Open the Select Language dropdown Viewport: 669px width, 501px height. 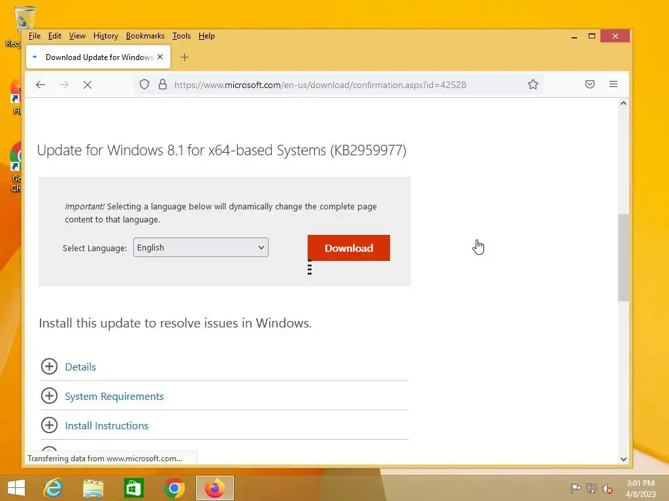201,247
